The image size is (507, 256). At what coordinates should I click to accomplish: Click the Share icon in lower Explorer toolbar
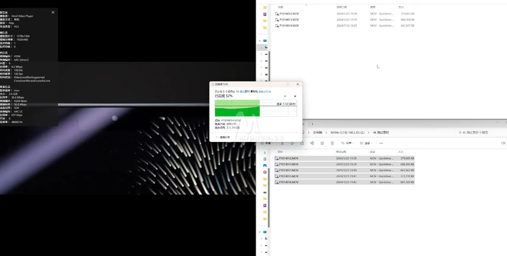click(x=322, y=143)
